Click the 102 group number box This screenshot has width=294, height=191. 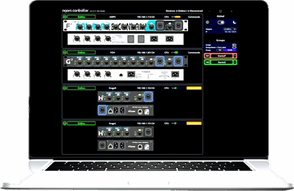coord(207,62)
